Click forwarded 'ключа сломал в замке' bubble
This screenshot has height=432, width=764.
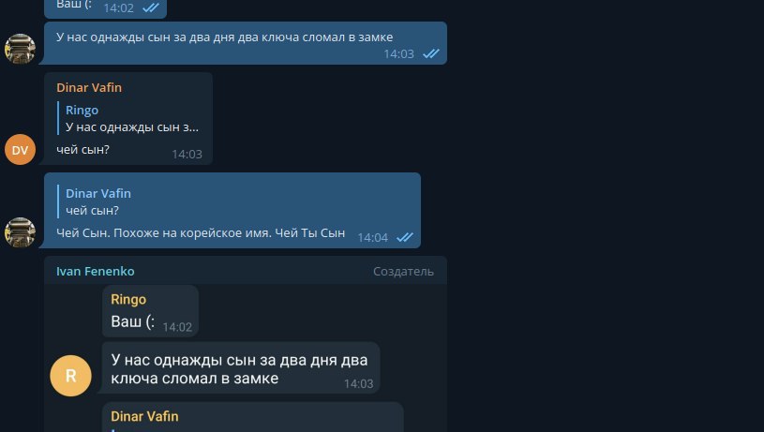[241, 367]
